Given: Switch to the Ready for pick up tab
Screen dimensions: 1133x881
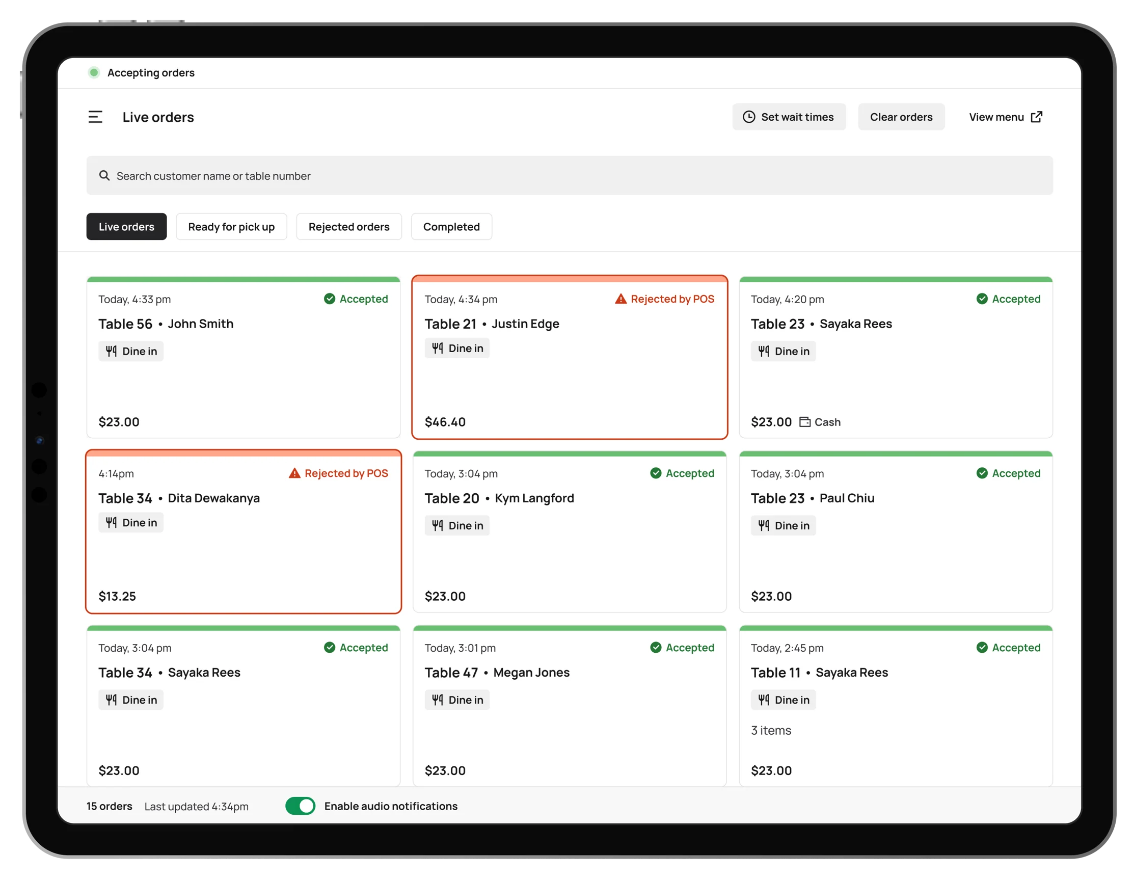Looking at the screenshot, I should [x=231, y=226].
